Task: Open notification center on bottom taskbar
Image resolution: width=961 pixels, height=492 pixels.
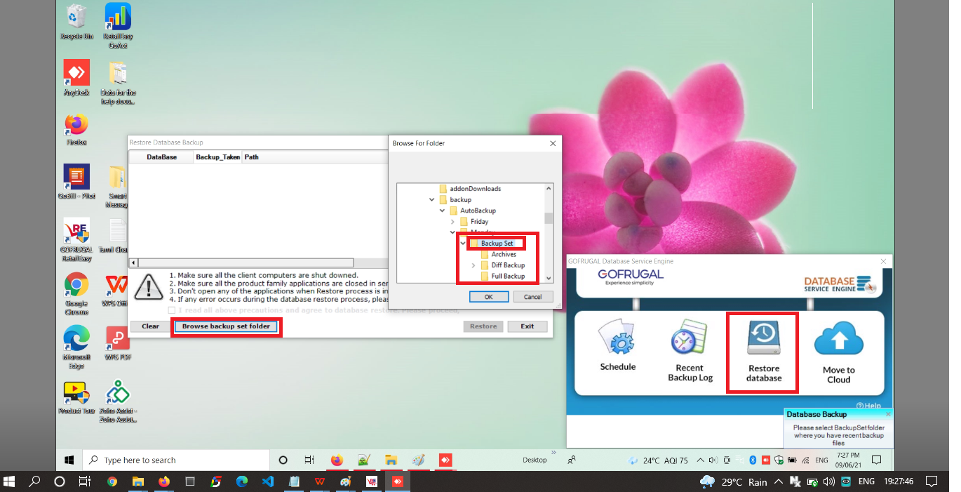Action: (931, 482)
